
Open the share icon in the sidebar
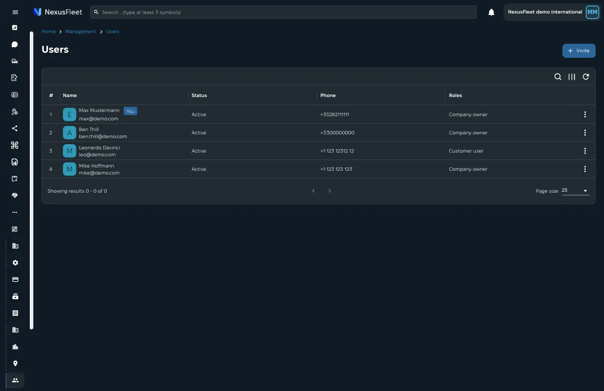pos(14,128)
